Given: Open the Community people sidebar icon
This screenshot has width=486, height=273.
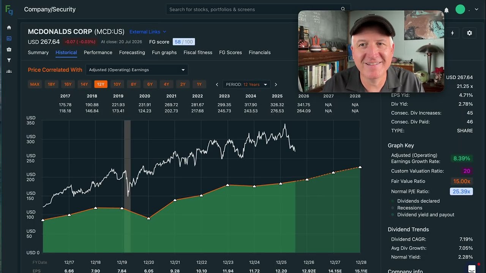Looking at the screenshot, I should coord(9,71).
